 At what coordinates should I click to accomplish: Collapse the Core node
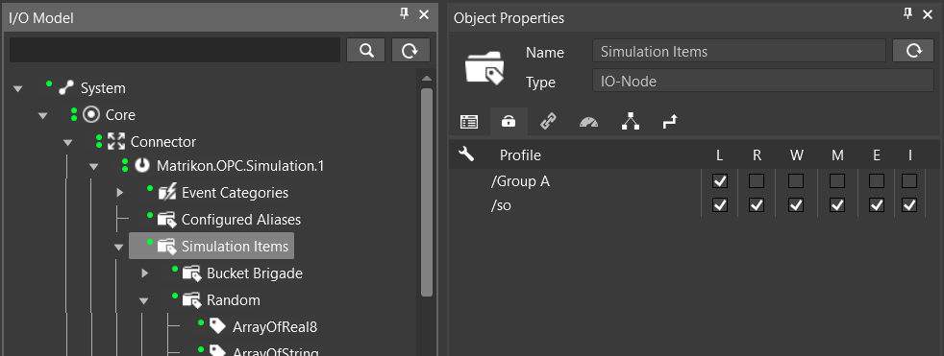click(42, 115)
